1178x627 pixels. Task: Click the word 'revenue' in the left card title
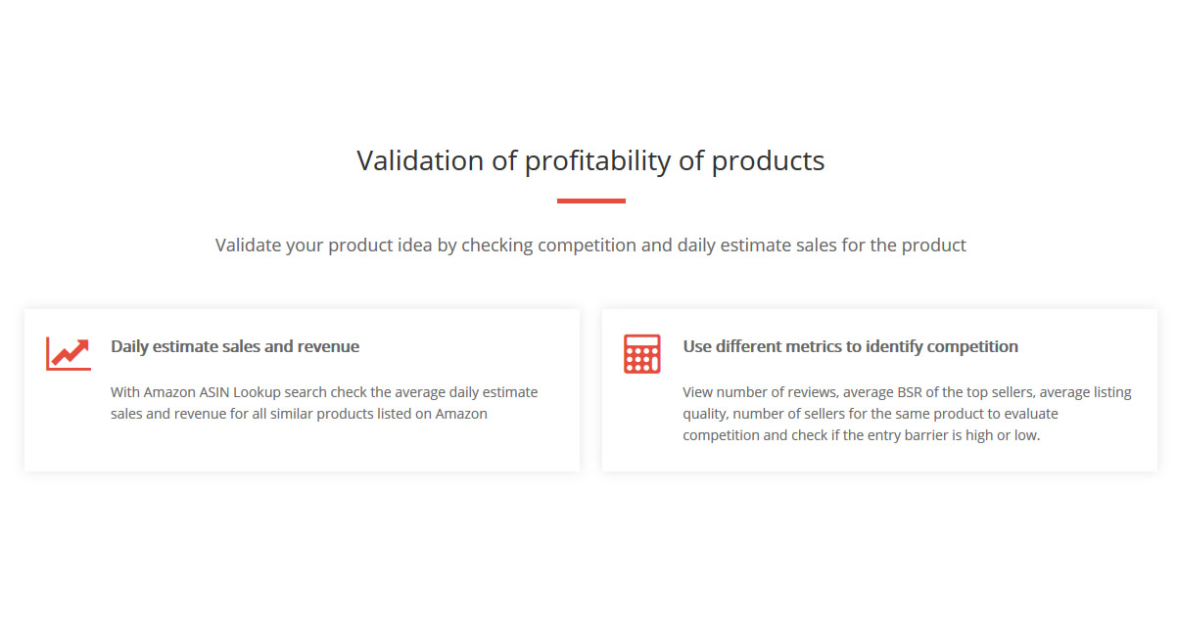(331, 346)
